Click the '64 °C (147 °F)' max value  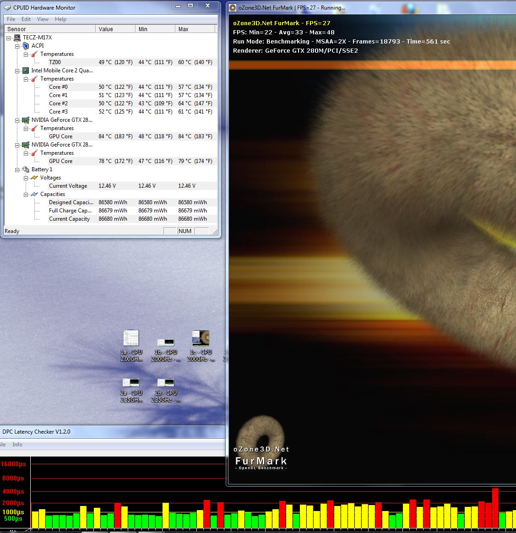tap(195, 103)
